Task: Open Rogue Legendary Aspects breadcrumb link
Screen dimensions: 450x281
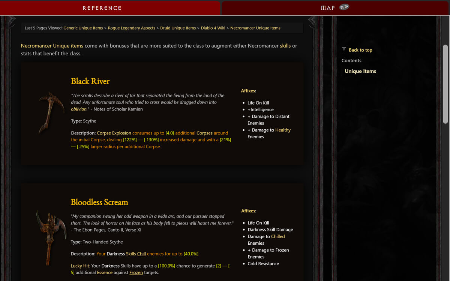Action: 132,28
